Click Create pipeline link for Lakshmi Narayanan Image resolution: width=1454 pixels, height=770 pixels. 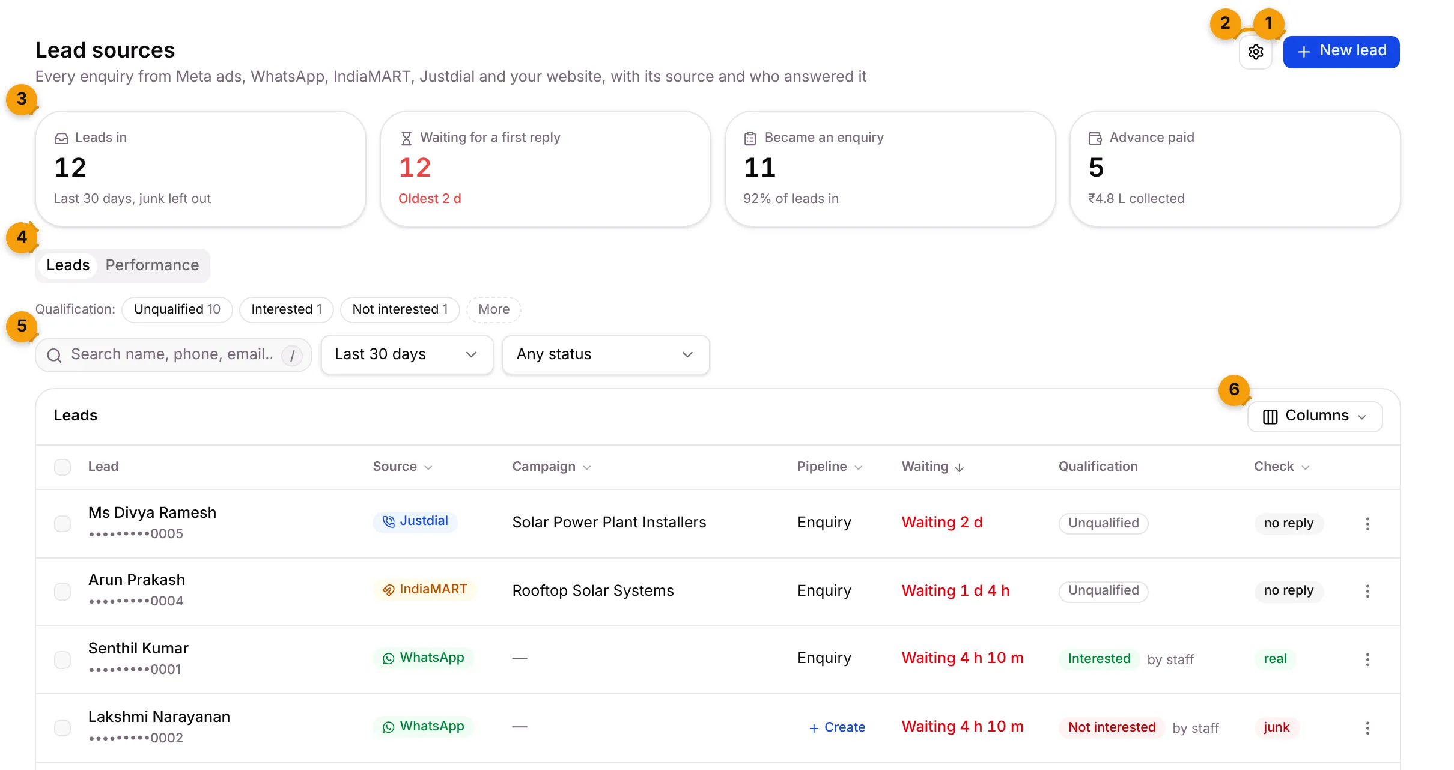coord(837,728)
